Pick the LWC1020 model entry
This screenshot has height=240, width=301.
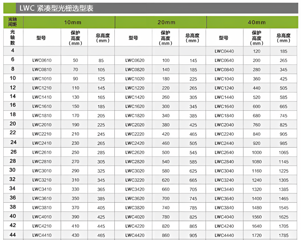(135, 79)
